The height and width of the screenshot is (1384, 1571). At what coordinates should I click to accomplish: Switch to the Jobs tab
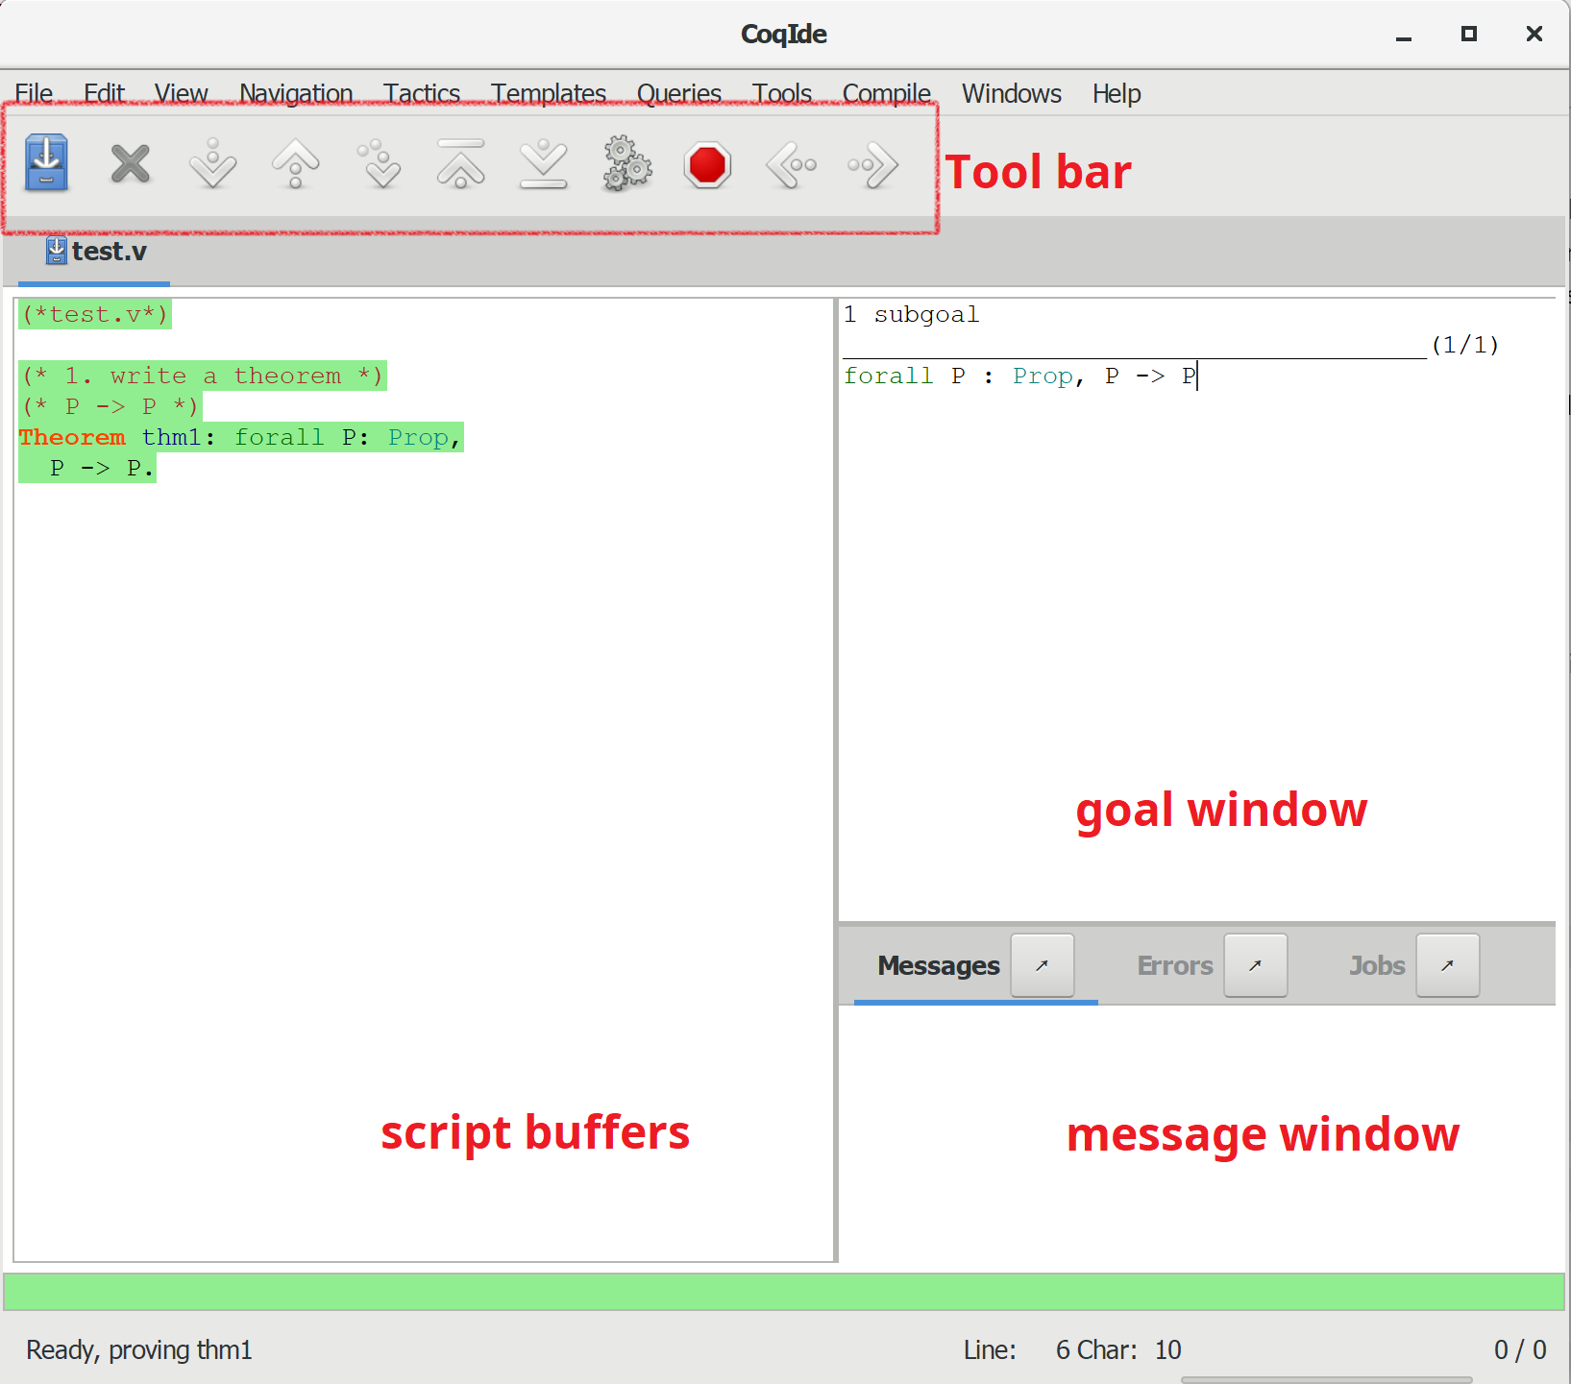[1377, 965]
